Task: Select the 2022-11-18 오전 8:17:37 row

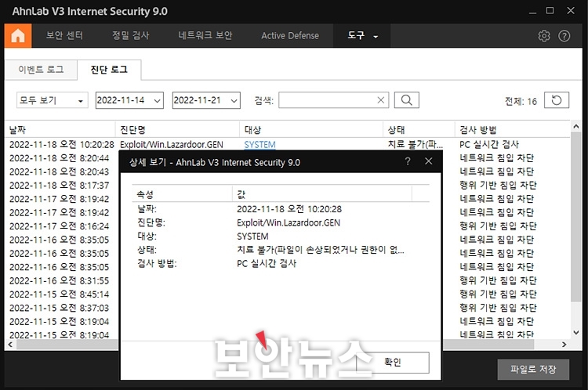Action: pos(61,186)
